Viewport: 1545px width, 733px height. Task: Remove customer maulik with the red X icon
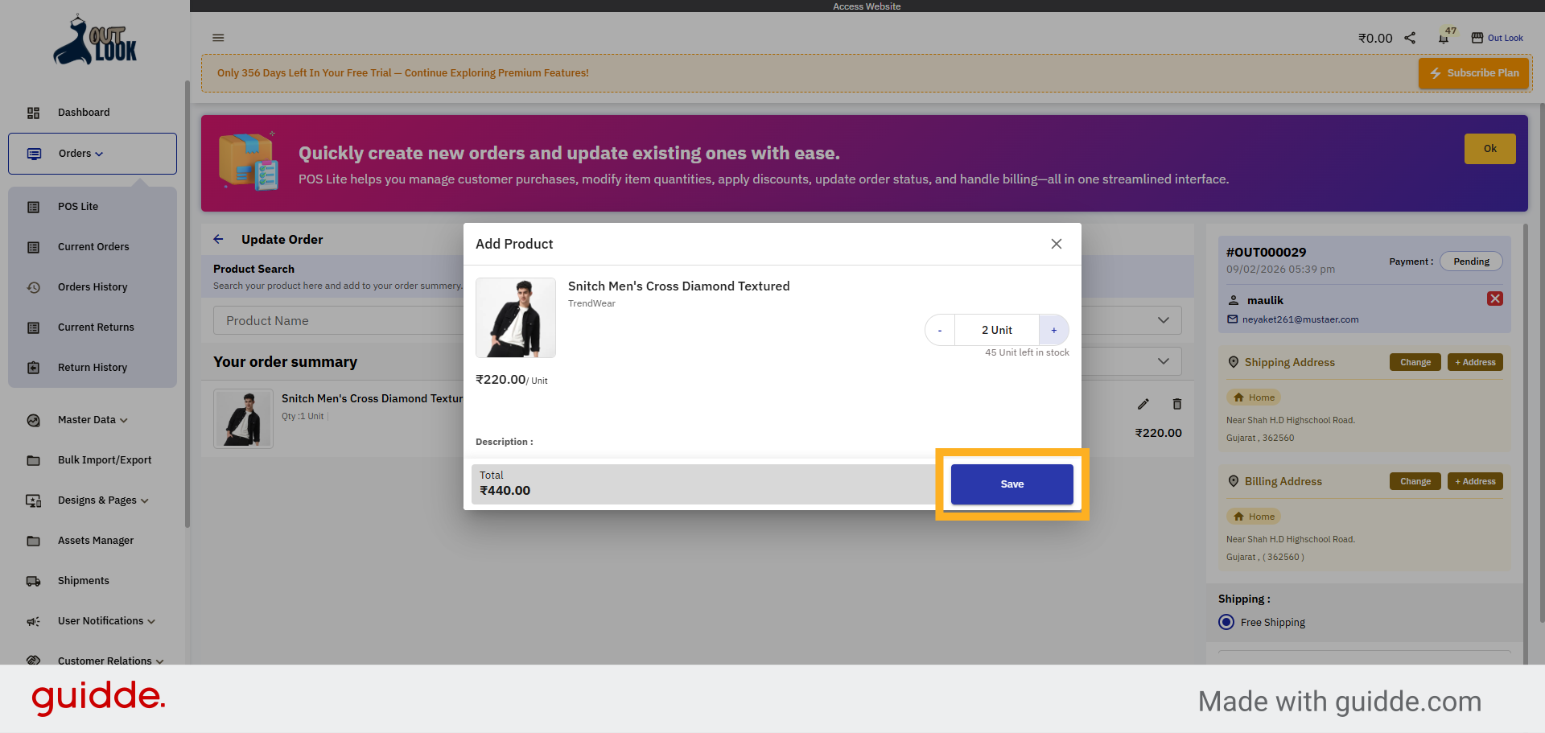click(1495, 298)
